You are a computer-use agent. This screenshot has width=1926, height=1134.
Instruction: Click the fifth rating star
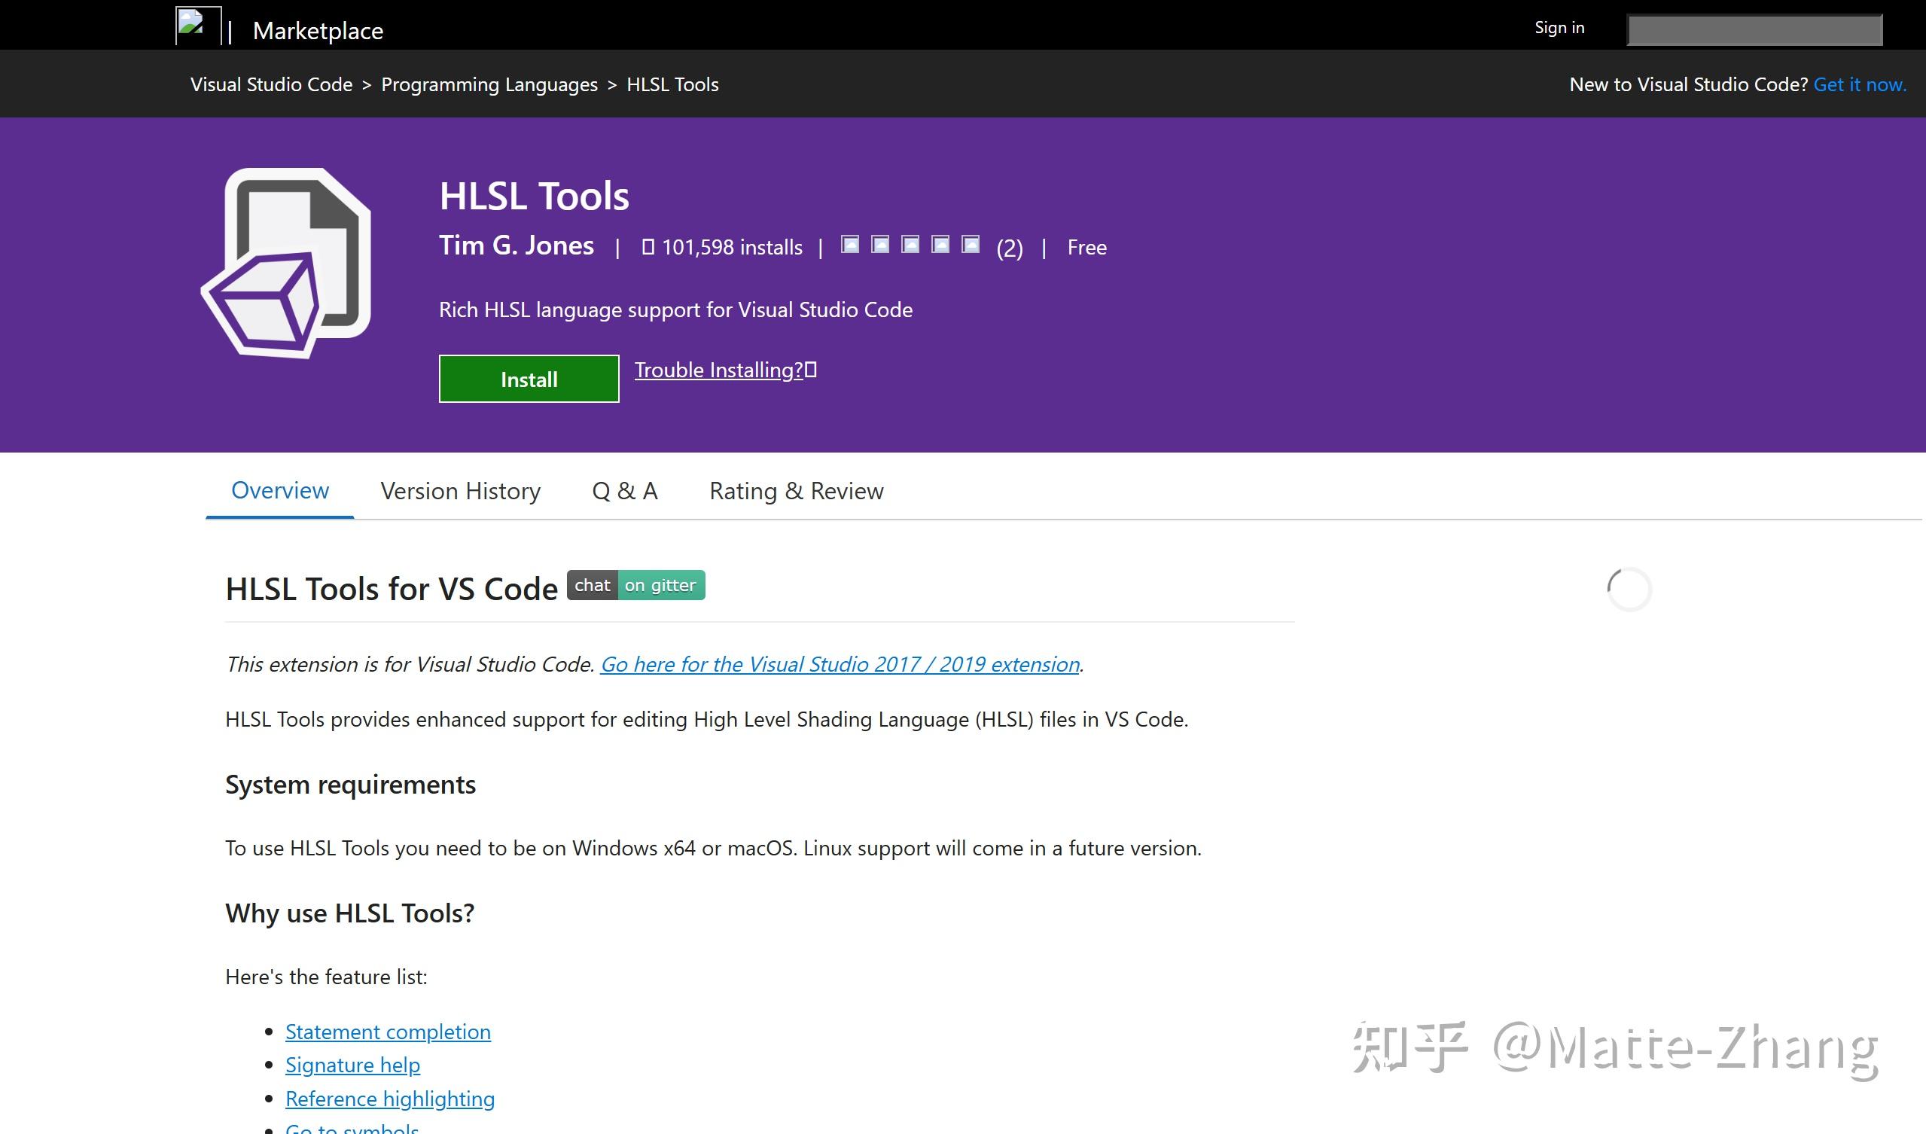tap(971, 245)
